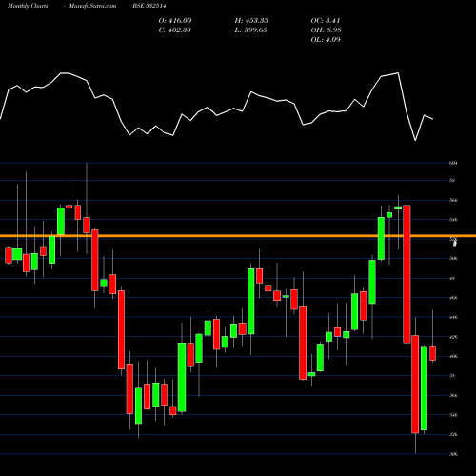
Task: Click the "566" price axis label
Action: (x=453, y=200)
